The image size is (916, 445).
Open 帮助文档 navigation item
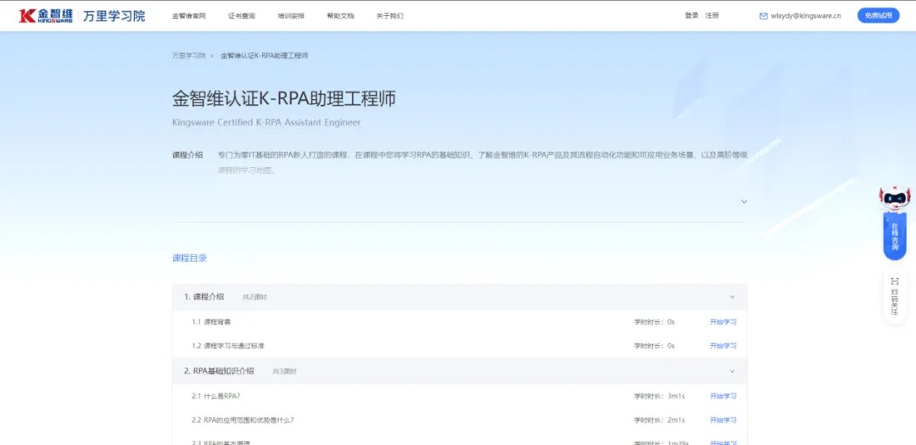[340, 16]
